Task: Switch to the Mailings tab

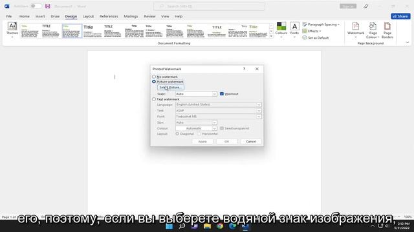Action: click(131, 16)
